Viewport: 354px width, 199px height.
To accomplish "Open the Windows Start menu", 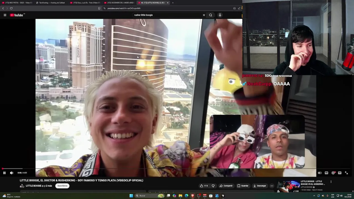I will tap(131, 196).
